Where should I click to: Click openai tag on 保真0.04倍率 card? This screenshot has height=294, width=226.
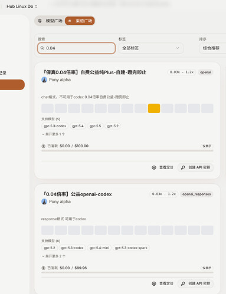(x=205, y=72)
